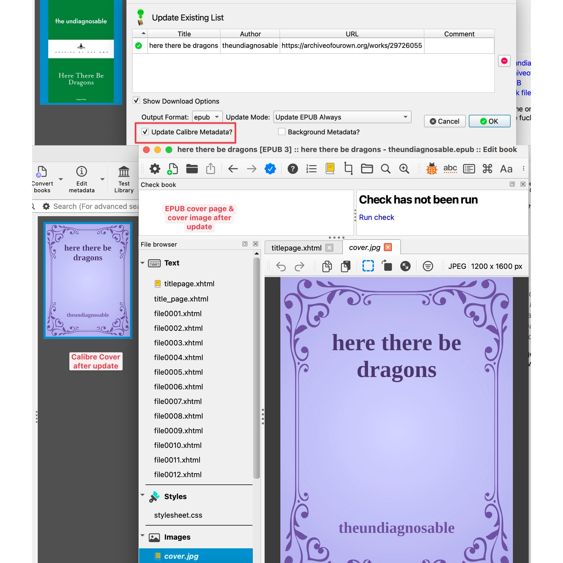563x563 pixels.
Task: Click the Run check link
Action: pyautogui.click(x=376, y=217)
